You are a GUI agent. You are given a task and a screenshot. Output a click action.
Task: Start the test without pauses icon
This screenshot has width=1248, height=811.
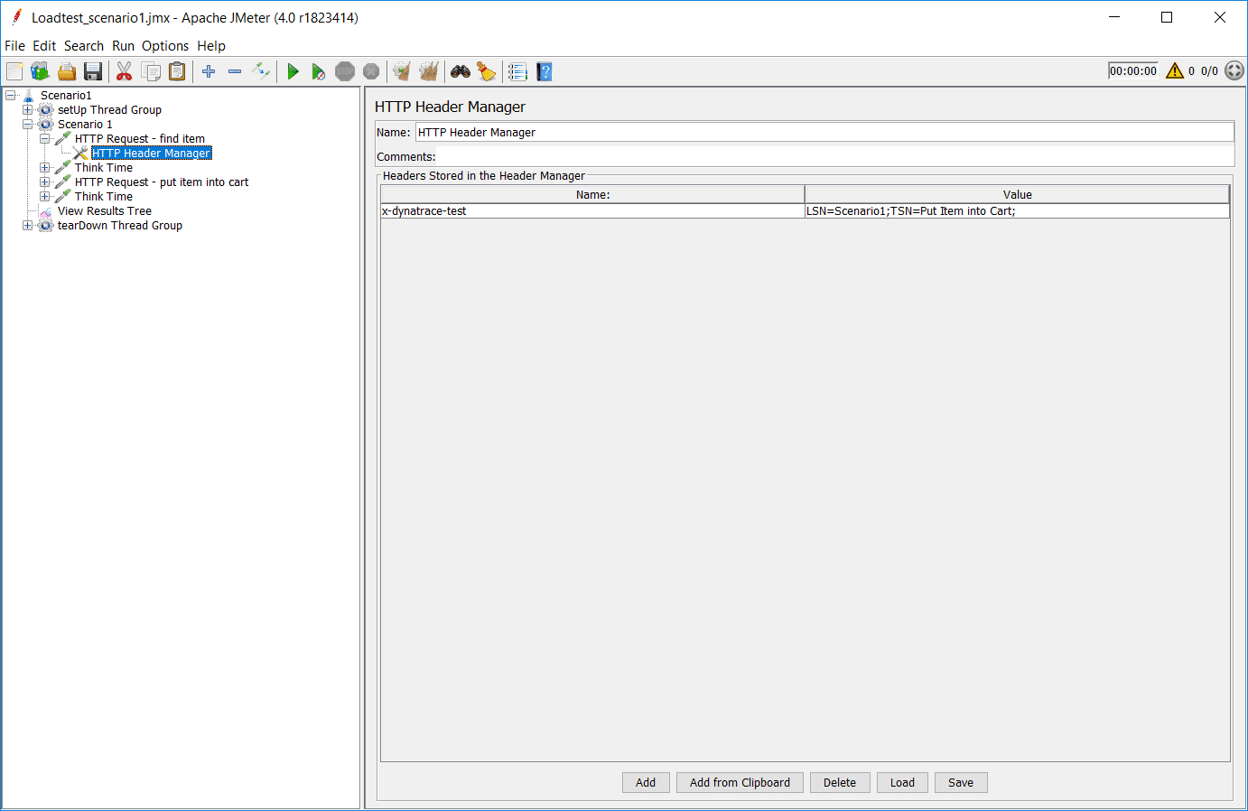coord(319,71)
